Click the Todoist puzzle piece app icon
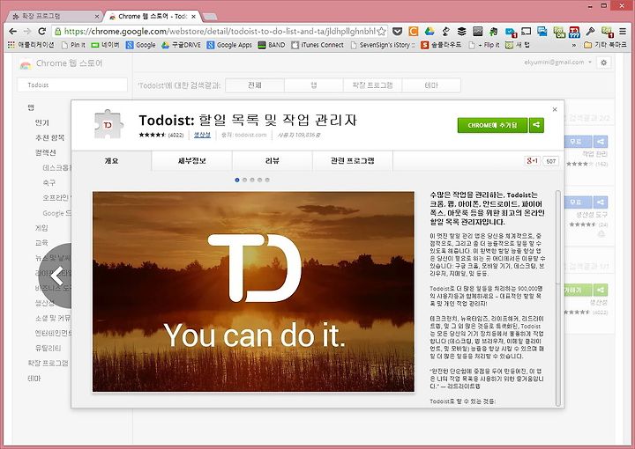The width and height of the screenshot is (635, 449). point(108,124)
